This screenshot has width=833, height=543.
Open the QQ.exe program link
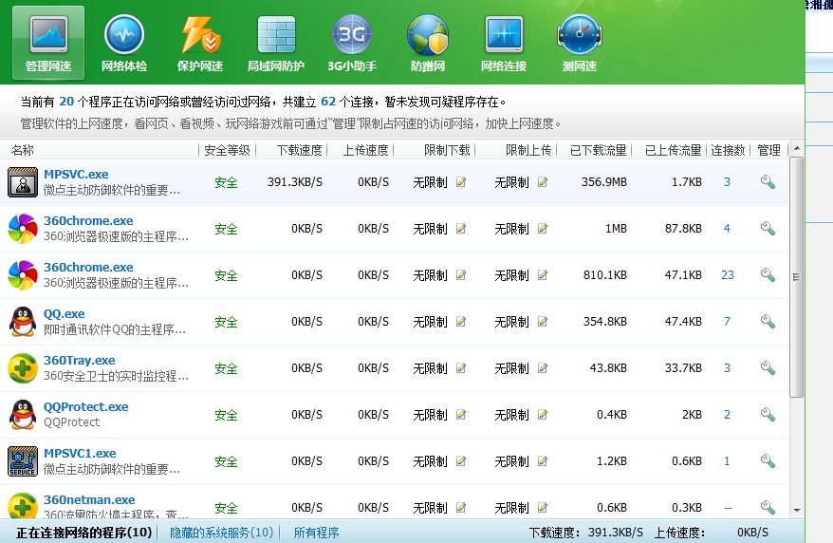coord(65,314)
